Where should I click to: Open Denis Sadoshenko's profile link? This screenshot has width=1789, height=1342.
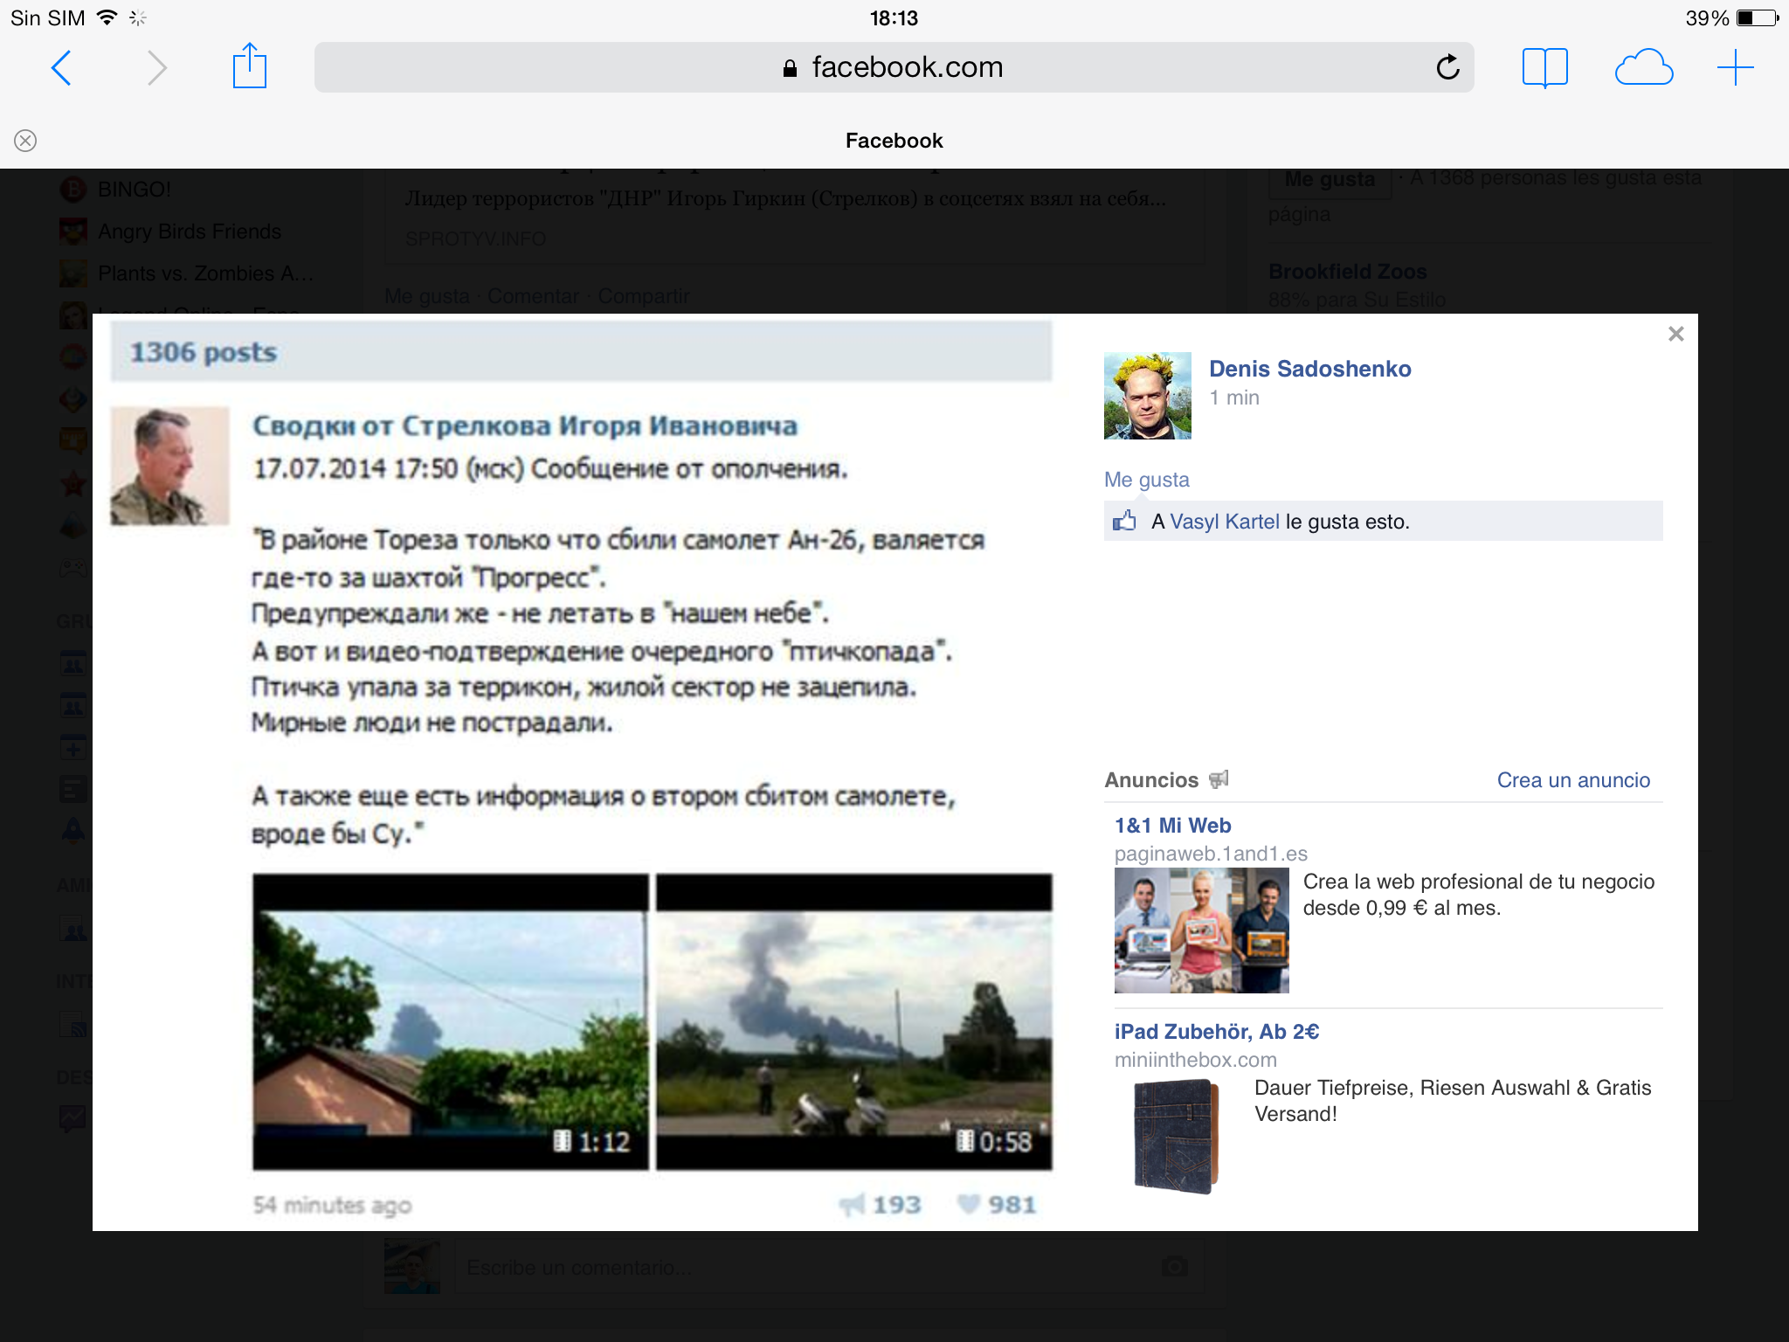coord(1309,369)
